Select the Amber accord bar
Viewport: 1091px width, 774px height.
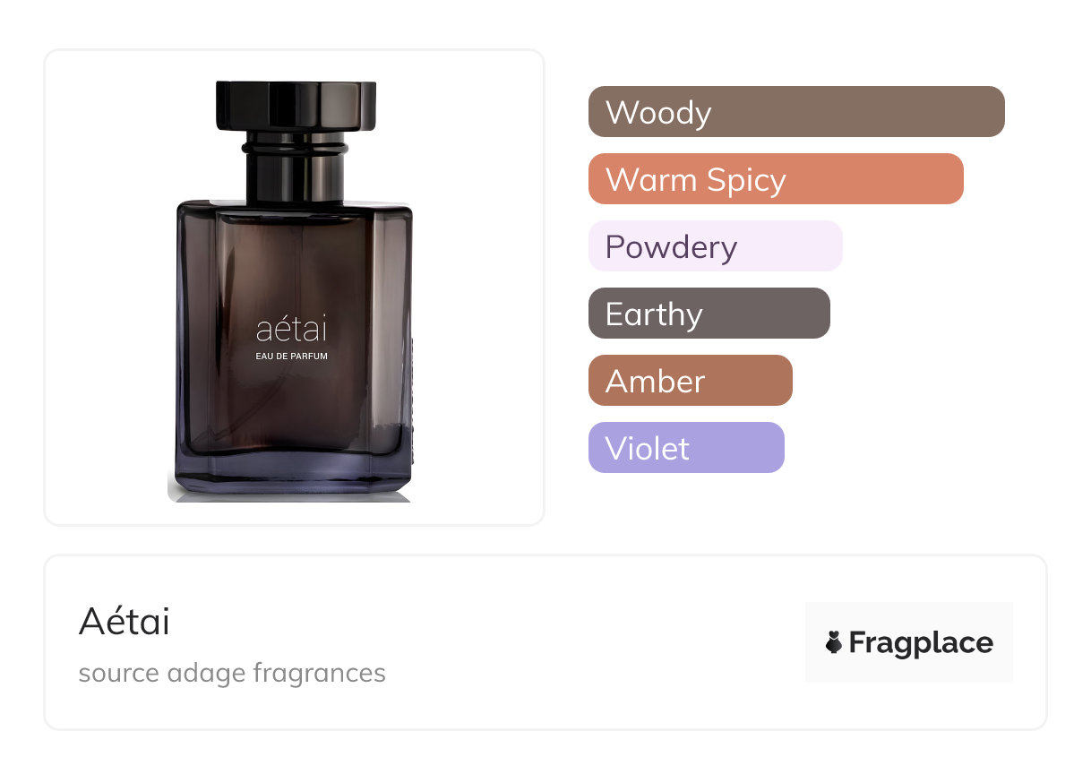tap(691, 381)
